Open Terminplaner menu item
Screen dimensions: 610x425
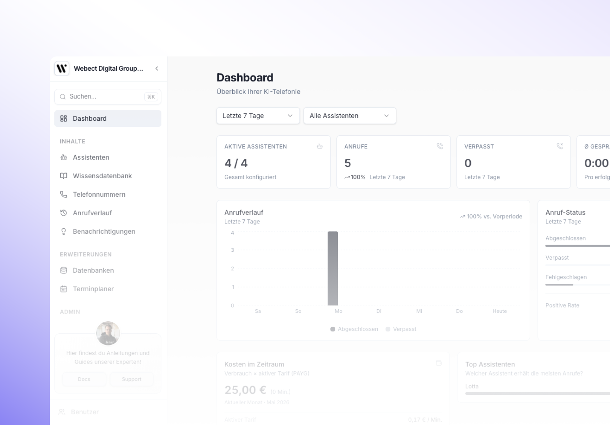point(108,289)
